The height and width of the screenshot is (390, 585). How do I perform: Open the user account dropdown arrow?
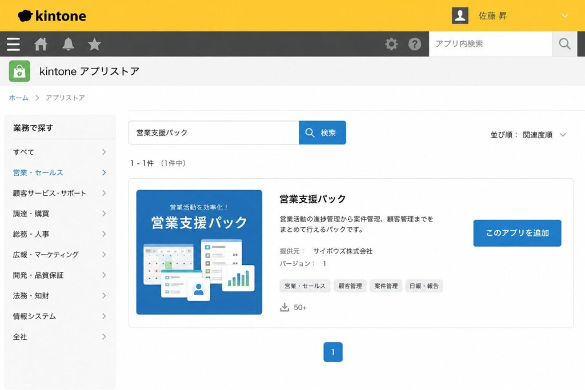coord(565,15)
